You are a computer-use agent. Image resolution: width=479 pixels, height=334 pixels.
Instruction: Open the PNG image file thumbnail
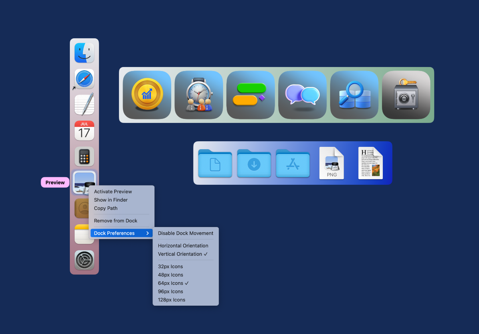[331, 163]
